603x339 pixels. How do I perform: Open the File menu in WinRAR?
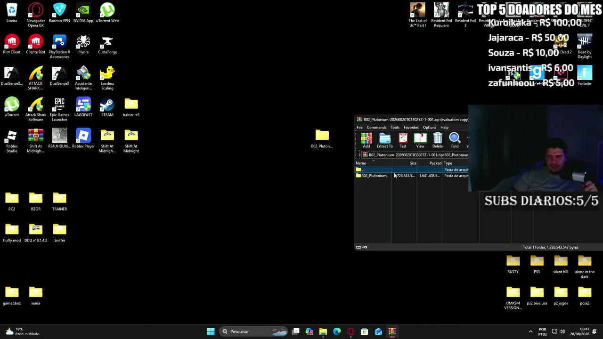(x=359, y=128)
